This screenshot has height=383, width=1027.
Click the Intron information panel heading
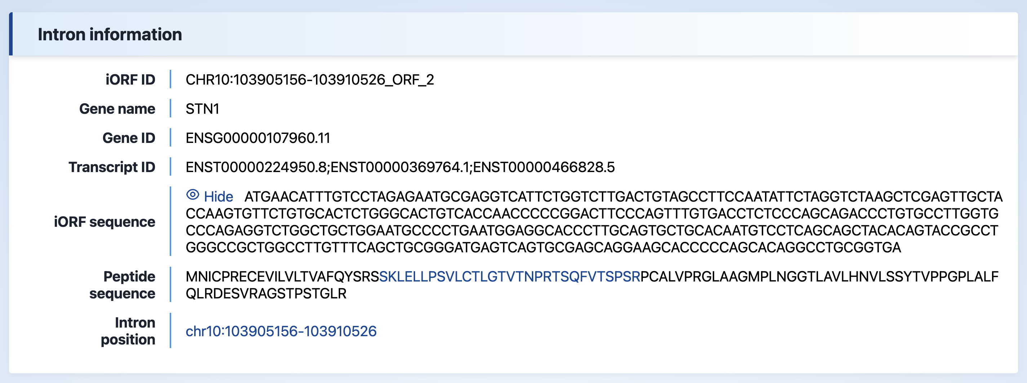pyautogui.click(x=110, y=35)
